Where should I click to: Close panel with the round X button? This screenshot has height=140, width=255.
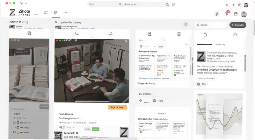[x=186, y=24]
